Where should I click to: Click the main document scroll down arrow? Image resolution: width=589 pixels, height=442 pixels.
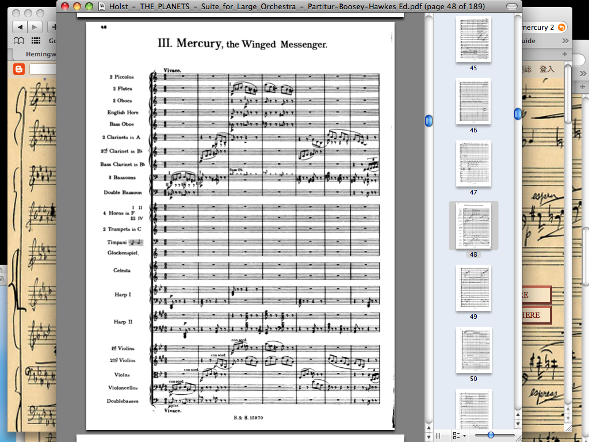coord(429,437)
